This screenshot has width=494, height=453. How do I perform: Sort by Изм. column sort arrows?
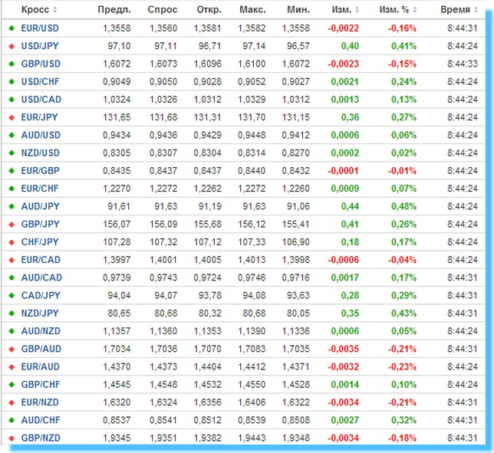tap(357, 10)
